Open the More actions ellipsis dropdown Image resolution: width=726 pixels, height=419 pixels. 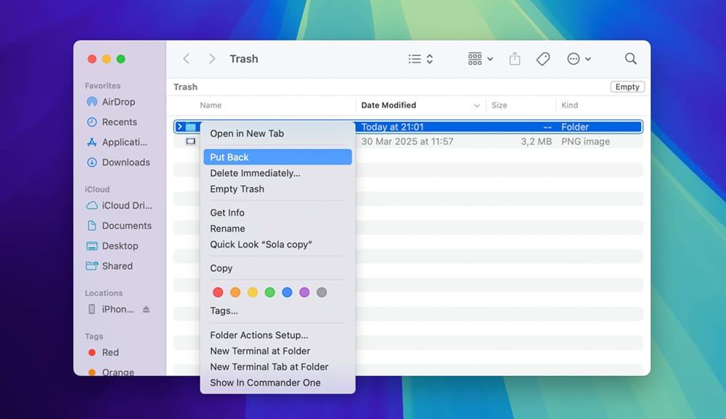[577, 58]
